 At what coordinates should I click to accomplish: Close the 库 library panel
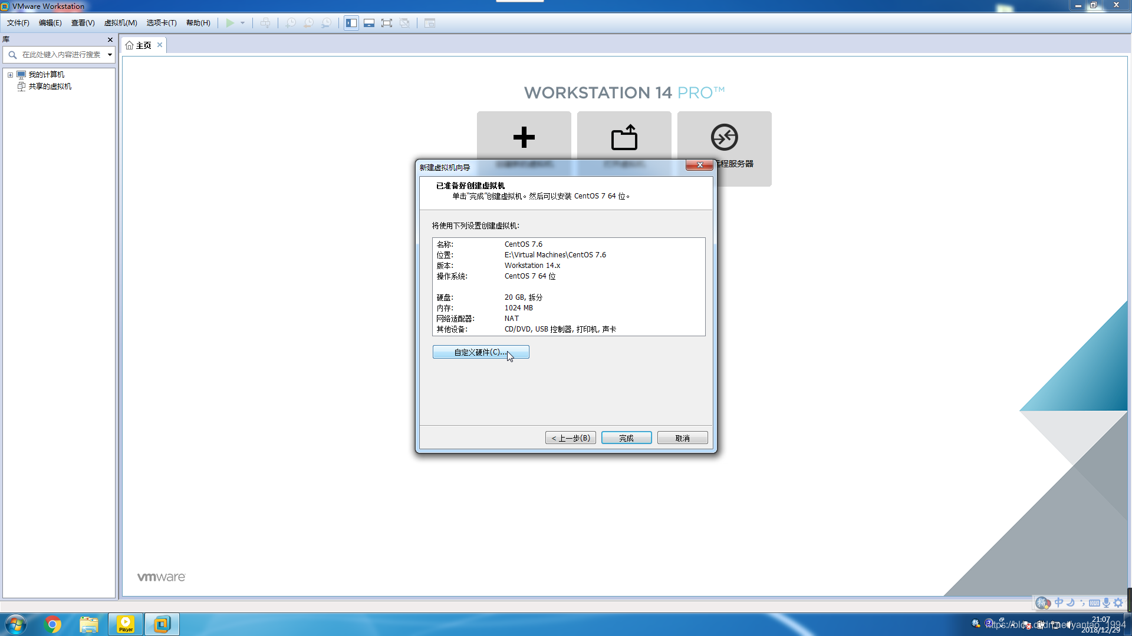point(110,39)
